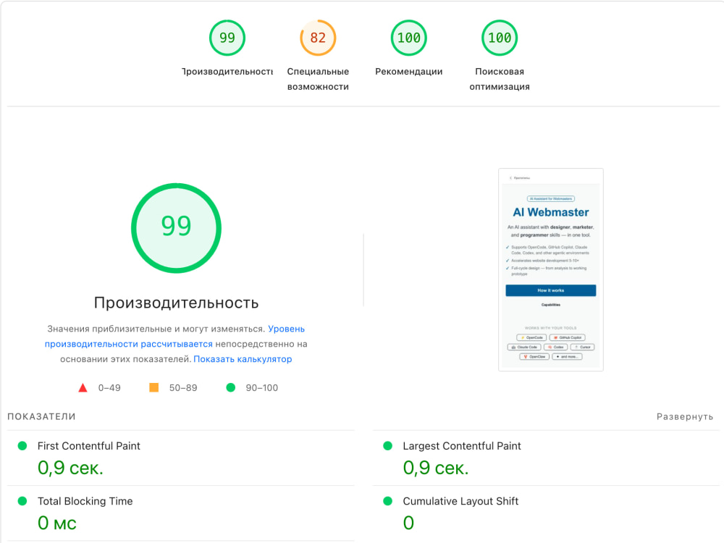Open the Поисковая оптимизация score gauge 100
Image resolution: width=724 pixels, height=543 pixels.
pyautogui.click(x=499, y=38)
